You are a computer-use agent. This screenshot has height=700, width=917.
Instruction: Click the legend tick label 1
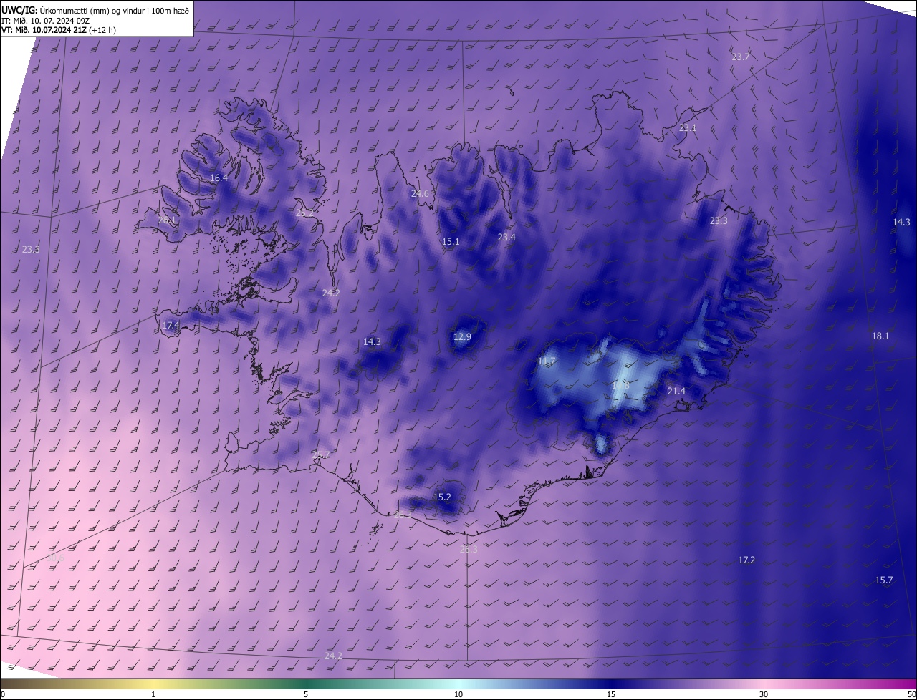pyautogui.click(x=153, y=694)
